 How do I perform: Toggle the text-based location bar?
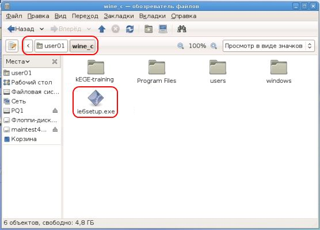(12, 46)
